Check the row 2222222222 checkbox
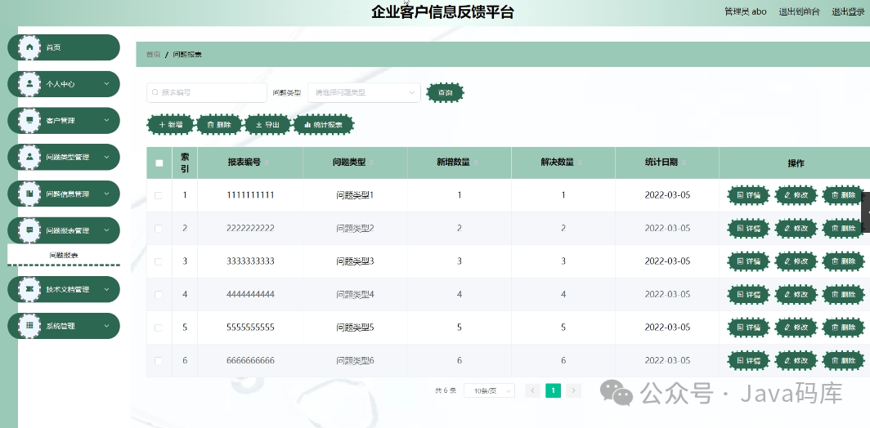870x428 pixels. point(159,229)
